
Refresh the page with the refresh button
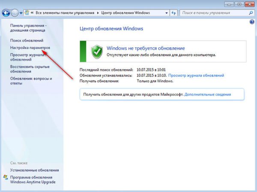[173, 13]
